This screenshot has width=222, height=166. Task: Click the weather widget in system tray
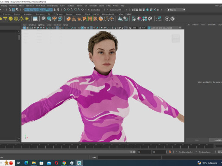pyautogui.click(x=207, y=163)
